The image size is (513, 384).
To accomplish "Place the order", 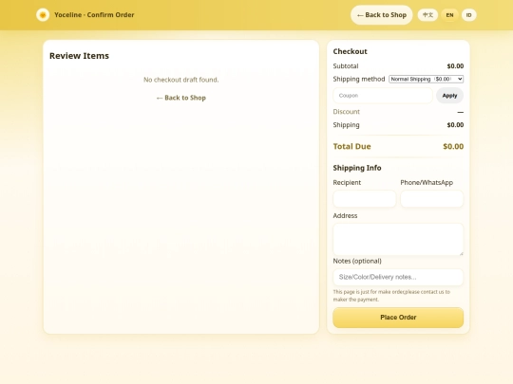I will point(398,318).
